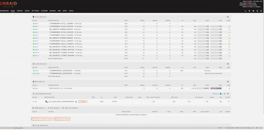
Task: Open the log icon at the far right of the header
Action: tap(261, 11)
